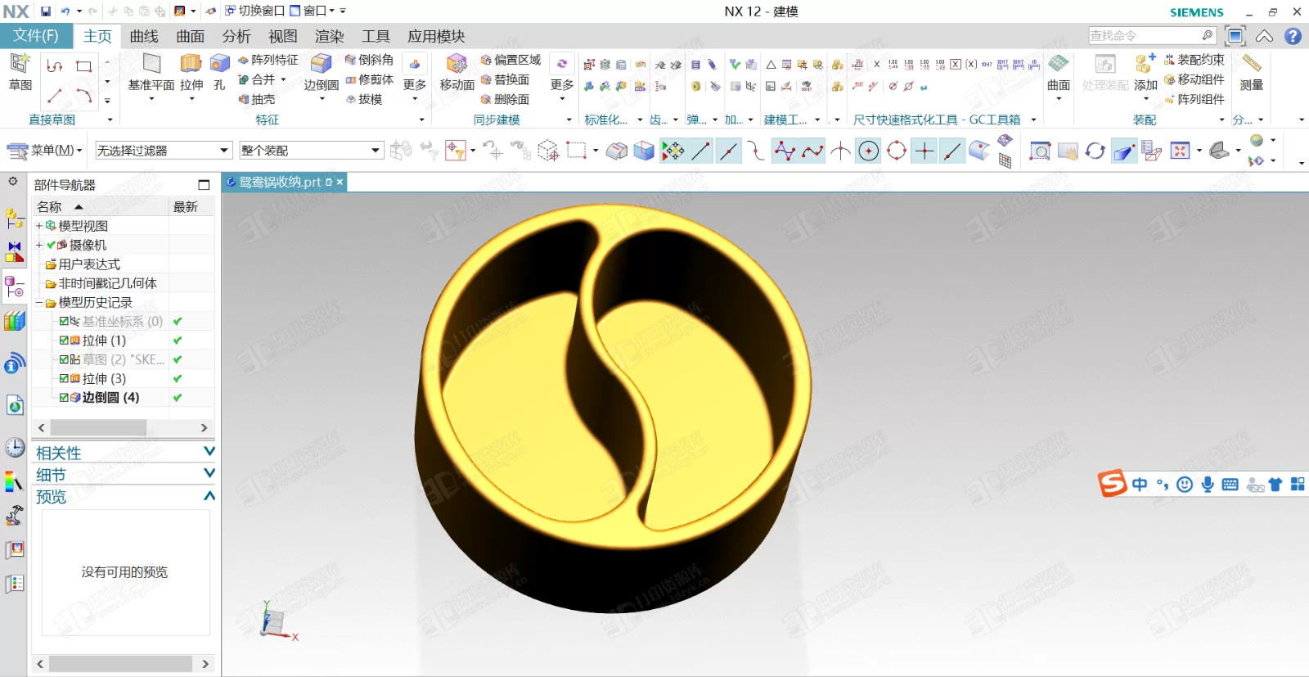Toggle checkbox for 拉伸 (3)
Image resolution: width=1309 pixels, height=677 pixels.
pyautogui.click(x=65, y=379)
